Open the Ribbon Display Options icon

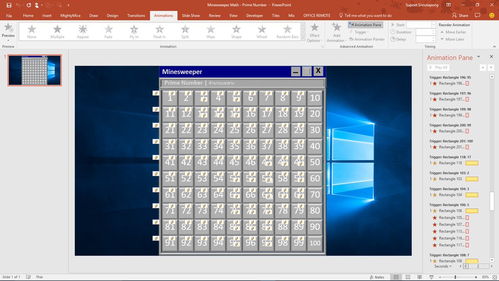448,5
